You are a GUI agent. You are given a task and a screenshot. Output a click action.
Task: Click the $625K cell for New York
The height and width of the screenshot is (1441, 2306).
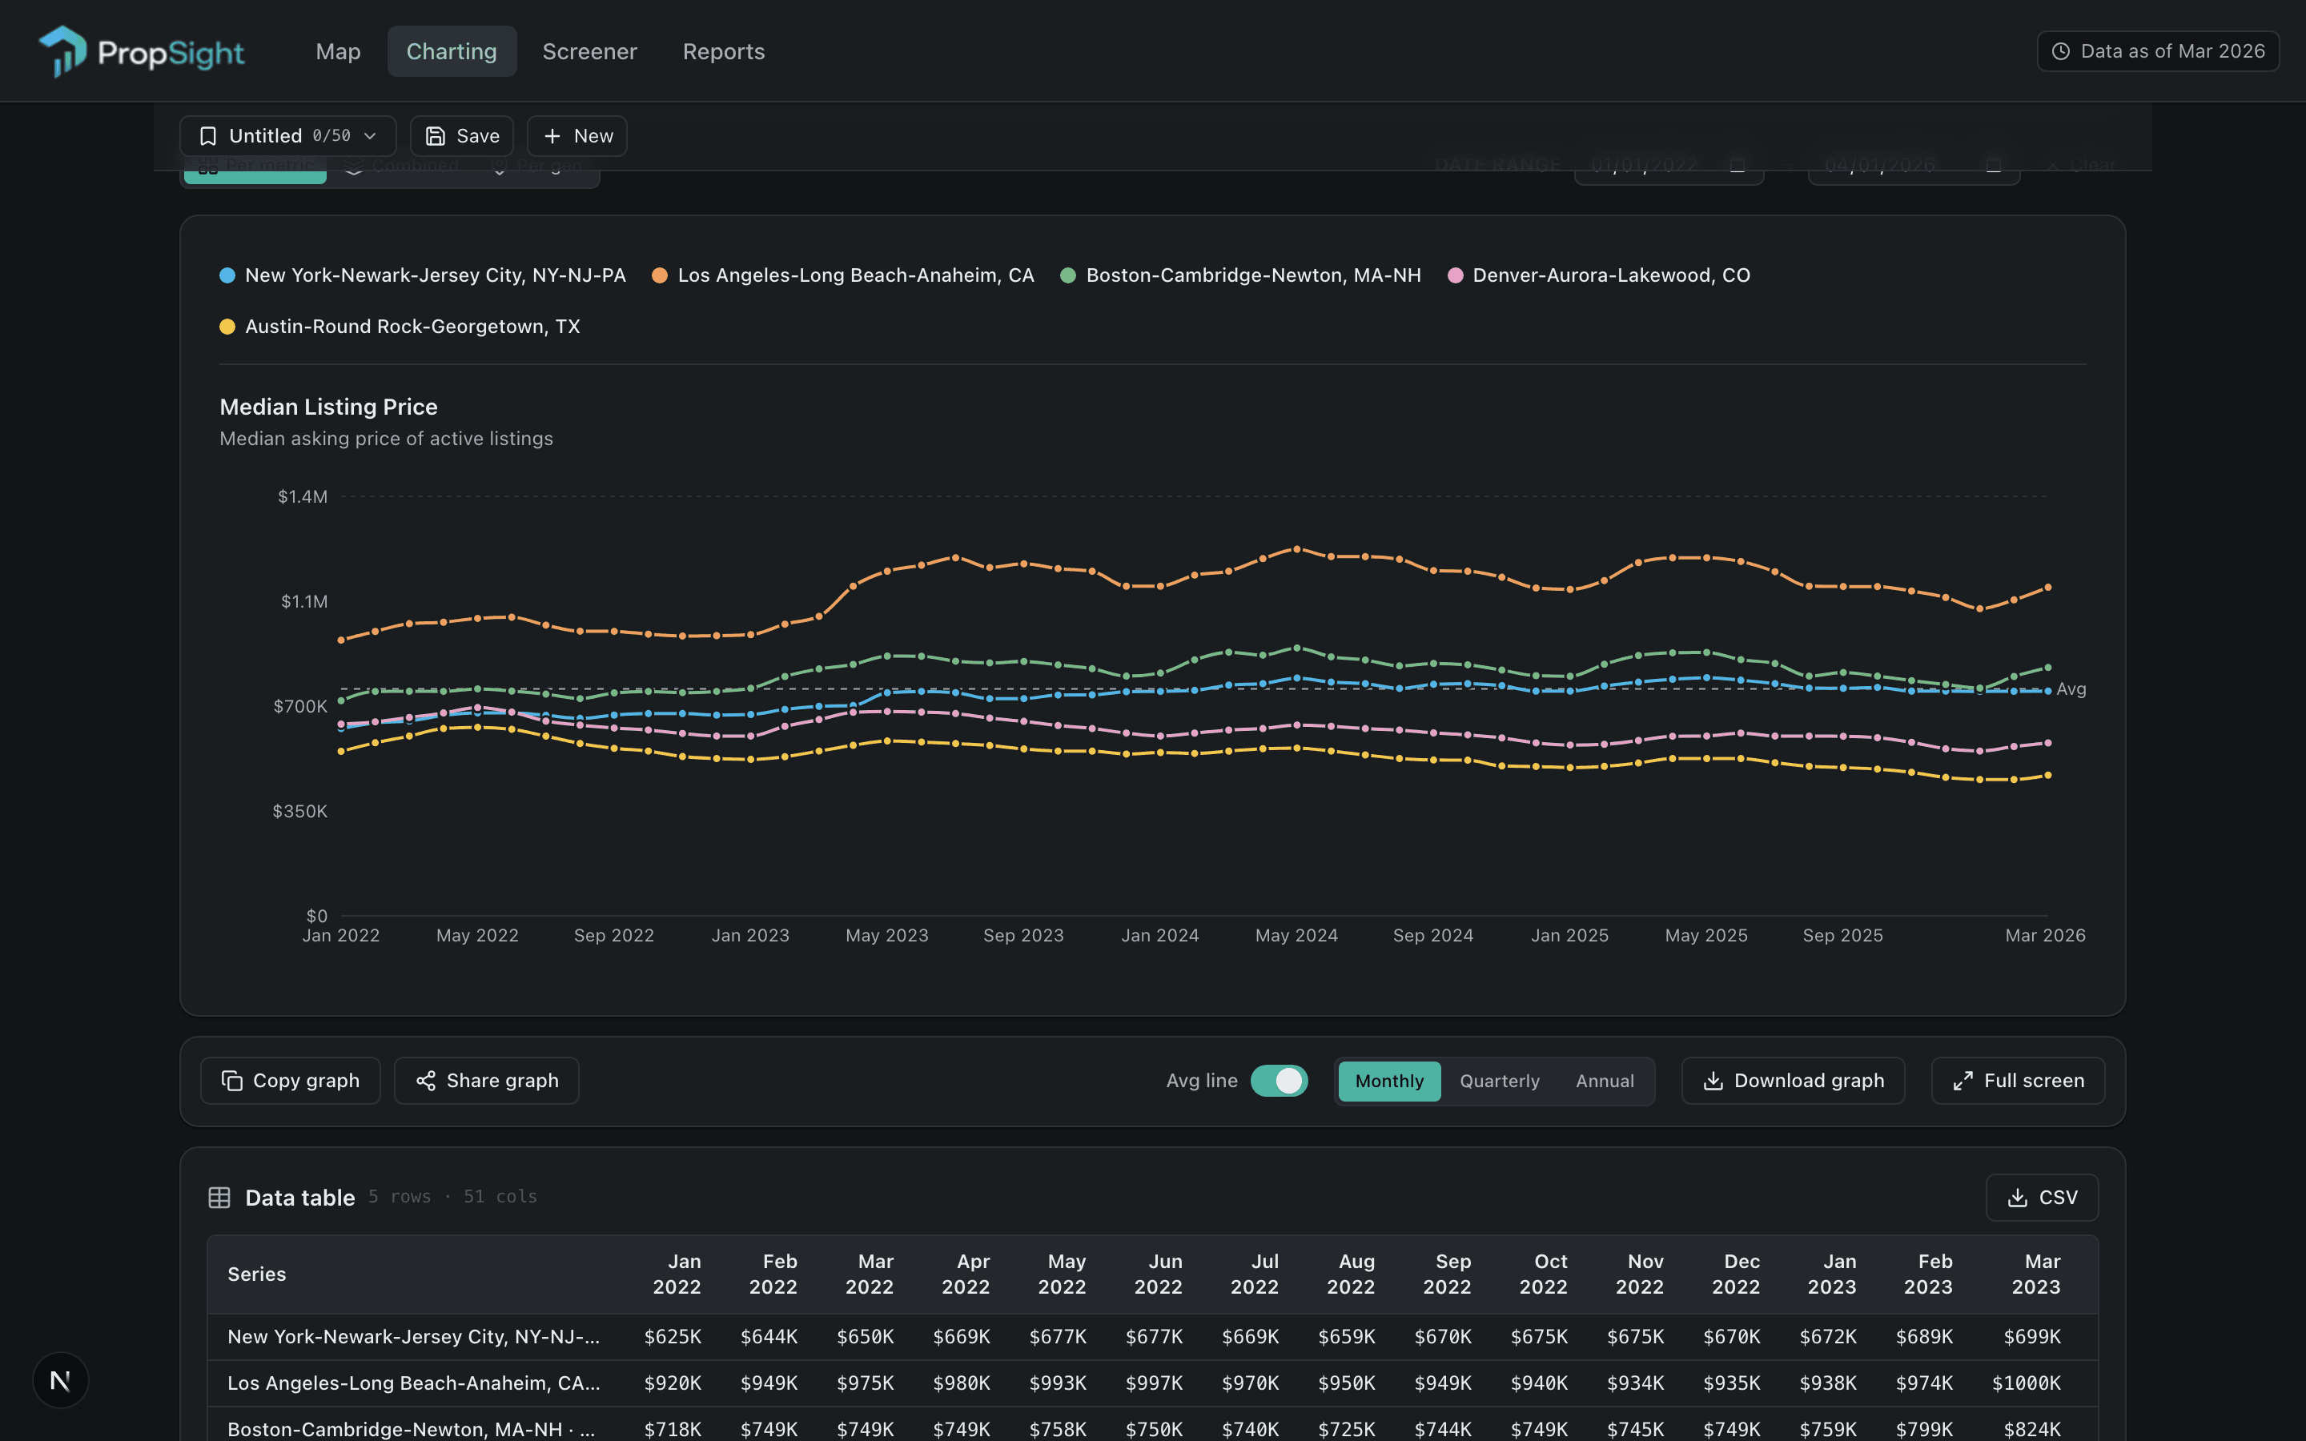(673, 1337)
